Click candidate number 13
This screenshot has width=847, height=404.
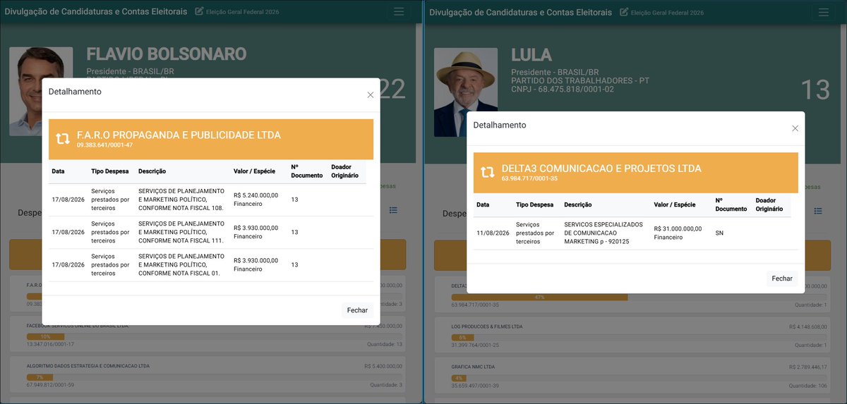click(815, 90)
